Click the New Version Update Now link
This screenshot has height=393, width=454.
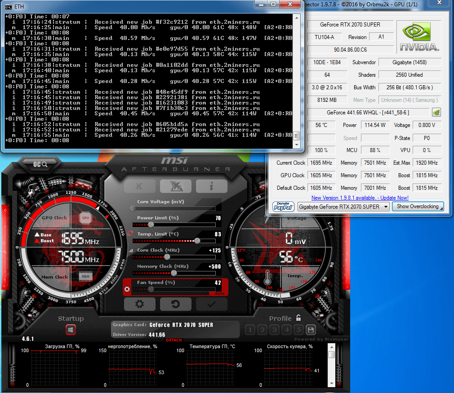[360, 198]
